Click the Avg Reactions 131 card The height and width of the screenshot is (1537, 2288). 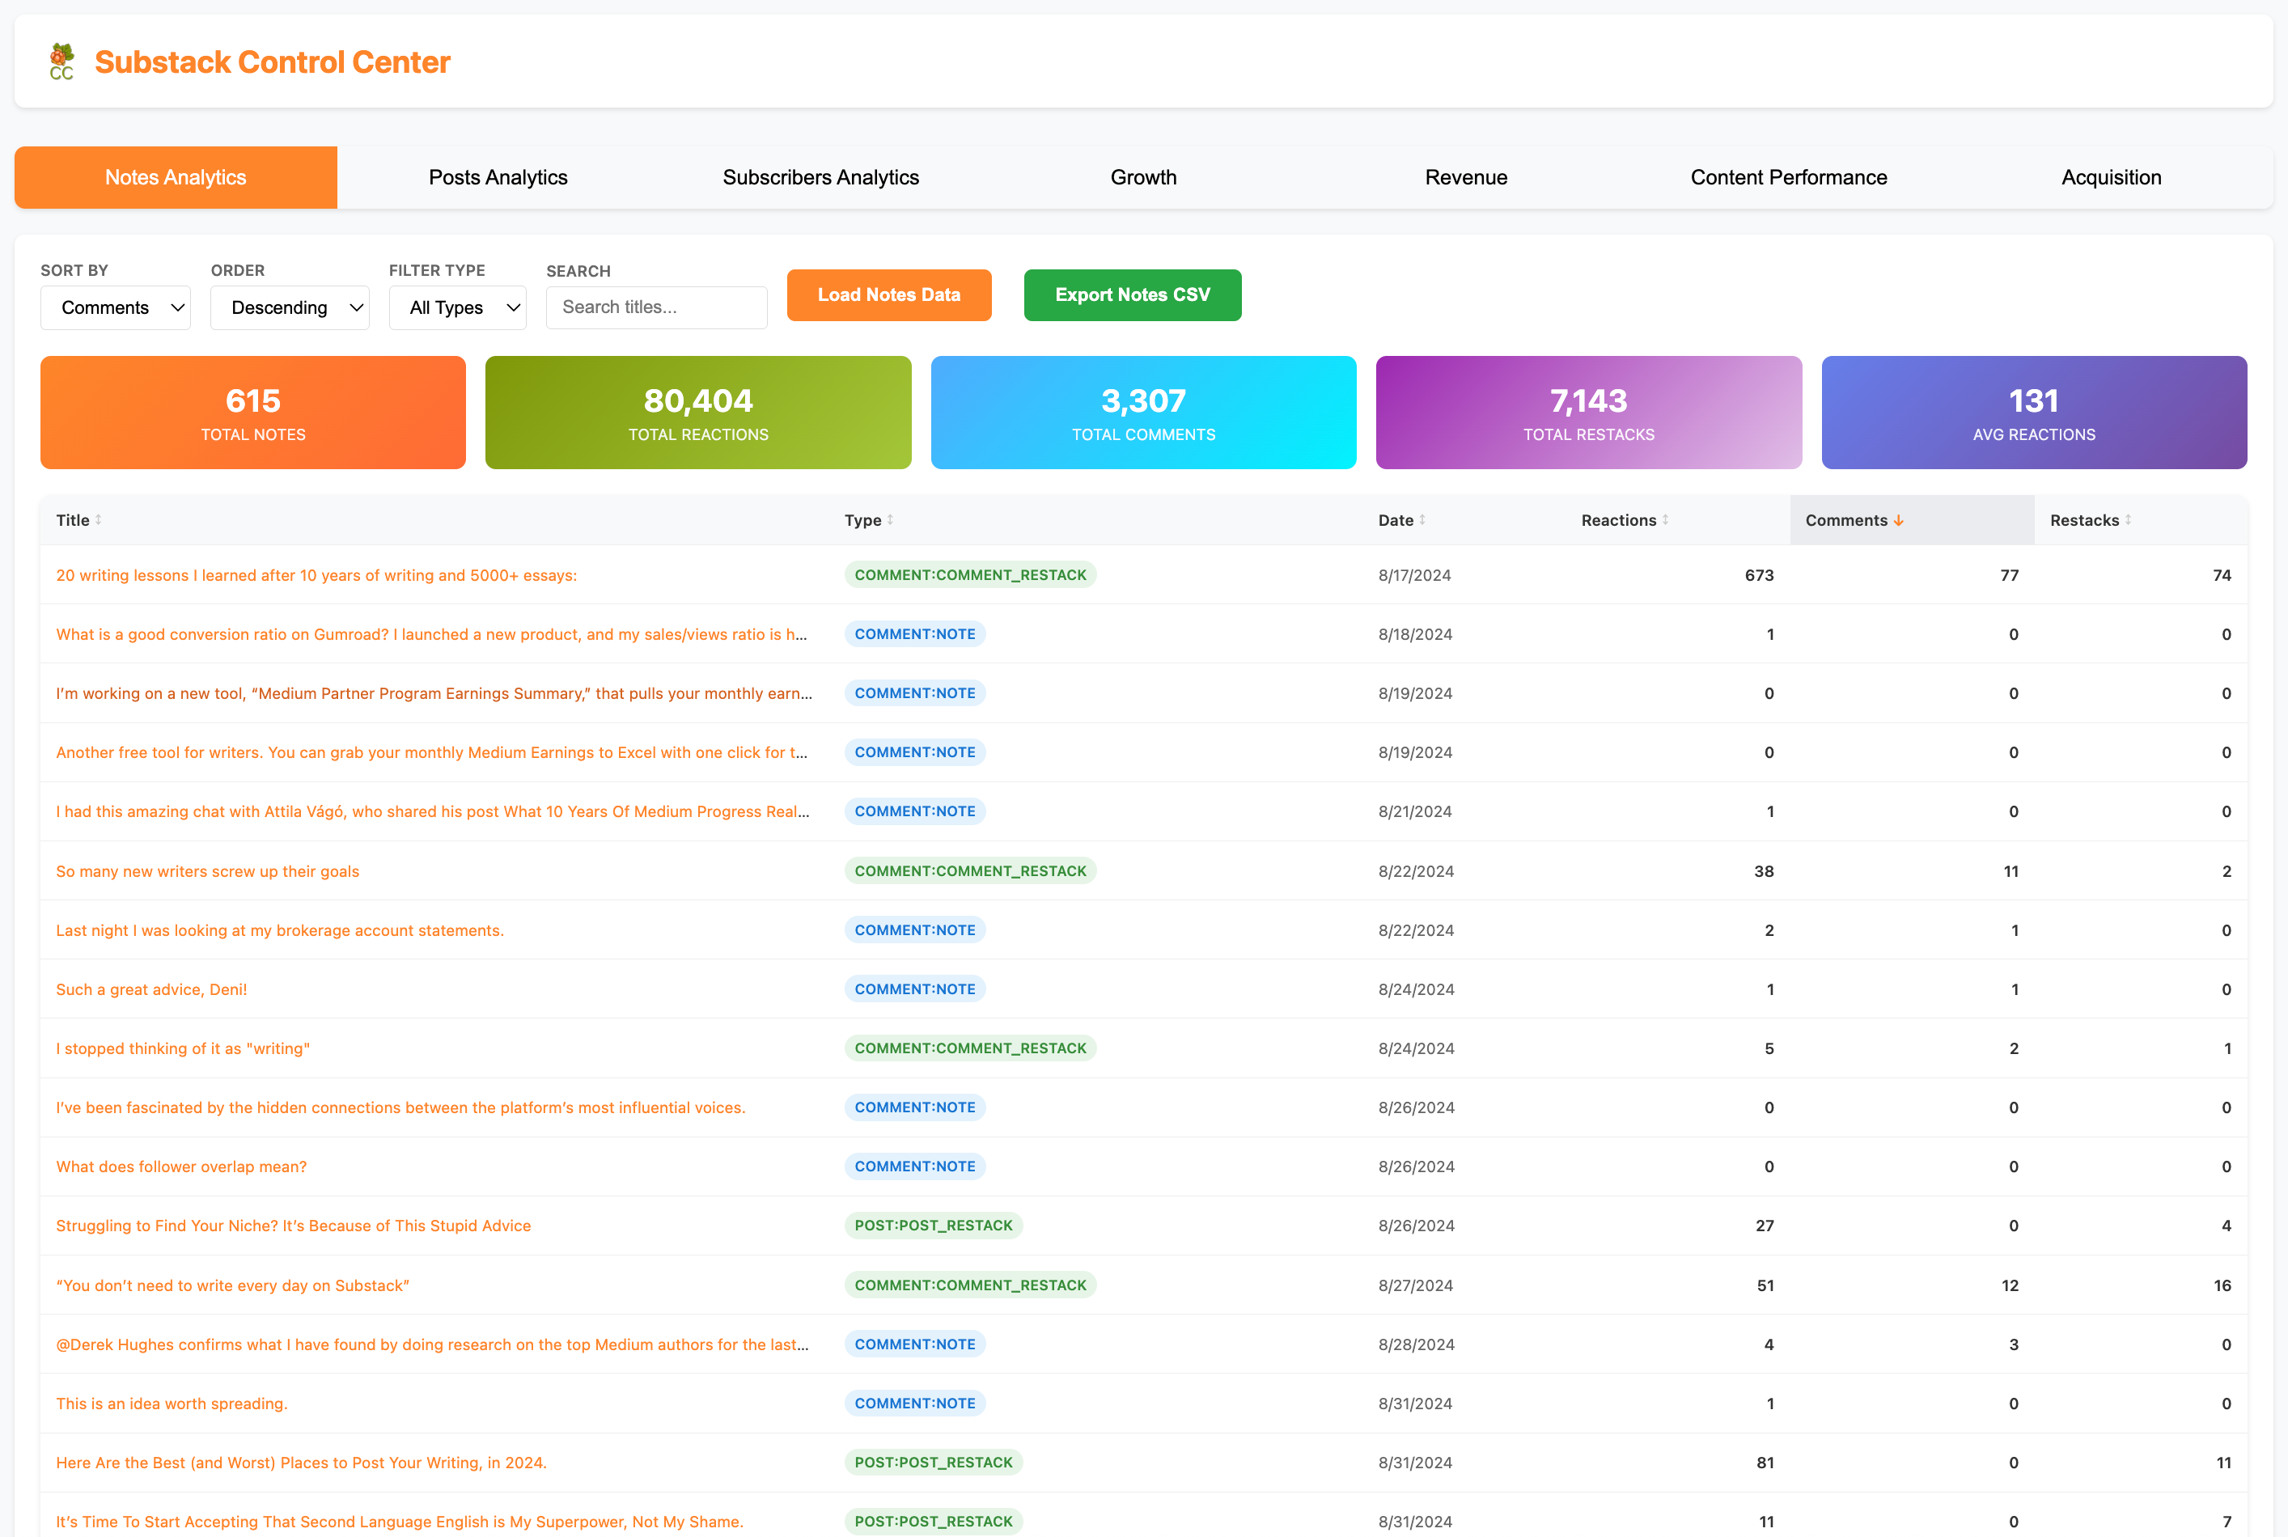2034,413
